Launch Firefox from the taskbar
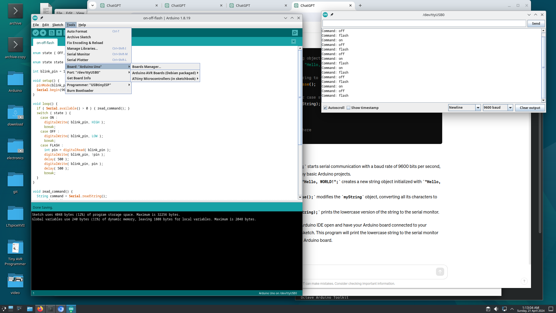556x313 pixels. click(x=40, y=309)
